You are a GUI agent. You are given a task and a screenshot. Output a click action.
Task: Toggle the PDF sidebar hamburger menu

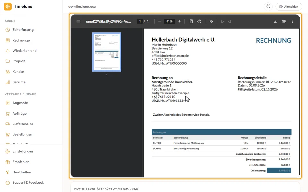coord(78,21)
